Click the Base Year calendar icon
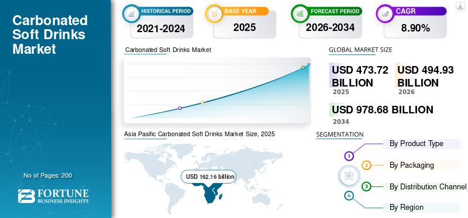468x218 pixels. coord(214,13)
